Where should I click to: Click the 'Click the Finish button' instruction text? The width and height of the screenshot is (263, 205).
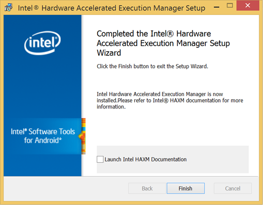(x=152, y=66)
